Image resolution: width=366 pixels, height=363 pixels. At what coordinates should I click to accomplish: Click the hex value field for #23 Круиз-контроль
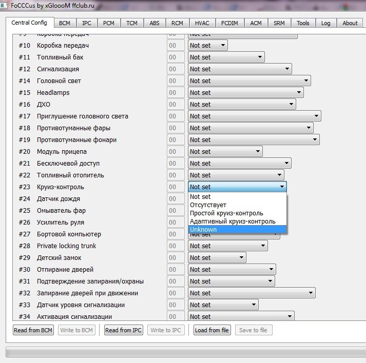[176, 187]
